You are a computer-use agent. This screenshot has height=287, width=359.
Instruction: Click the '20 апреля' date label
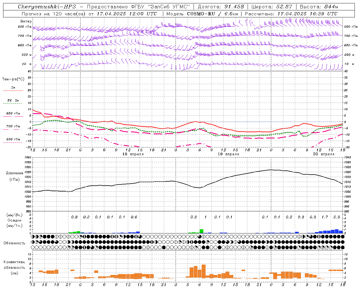point(324,154)
